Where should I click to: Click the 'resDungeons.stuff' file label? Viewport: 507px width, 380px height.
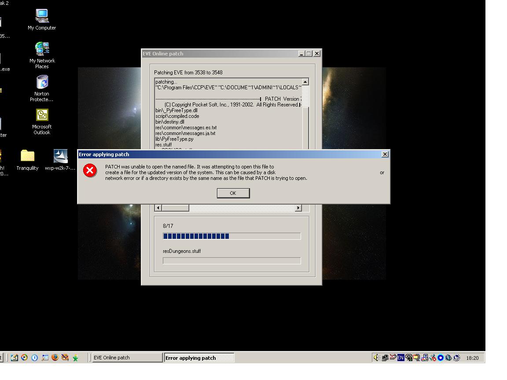tap(182, 251)
